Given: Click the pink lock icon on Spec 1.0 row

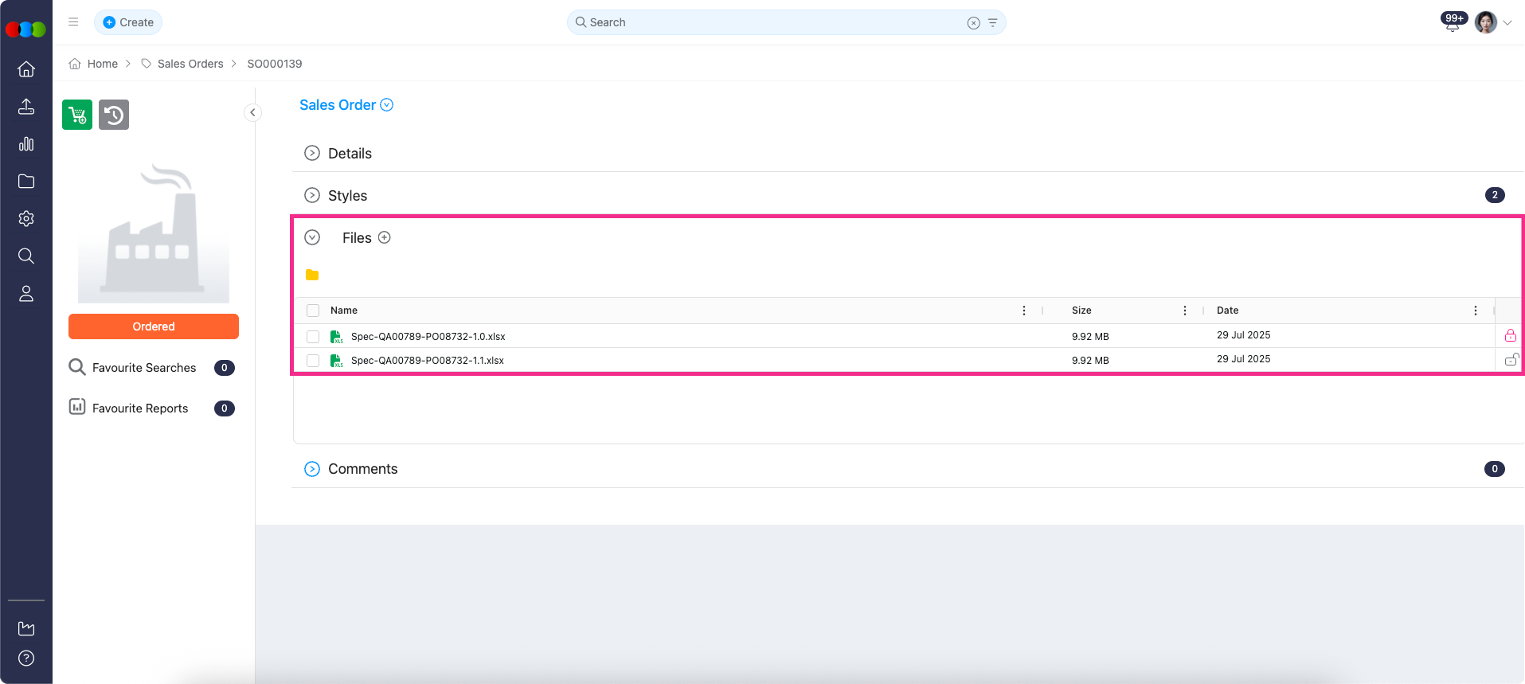Looking at the screenshot, I should 1510,336.
